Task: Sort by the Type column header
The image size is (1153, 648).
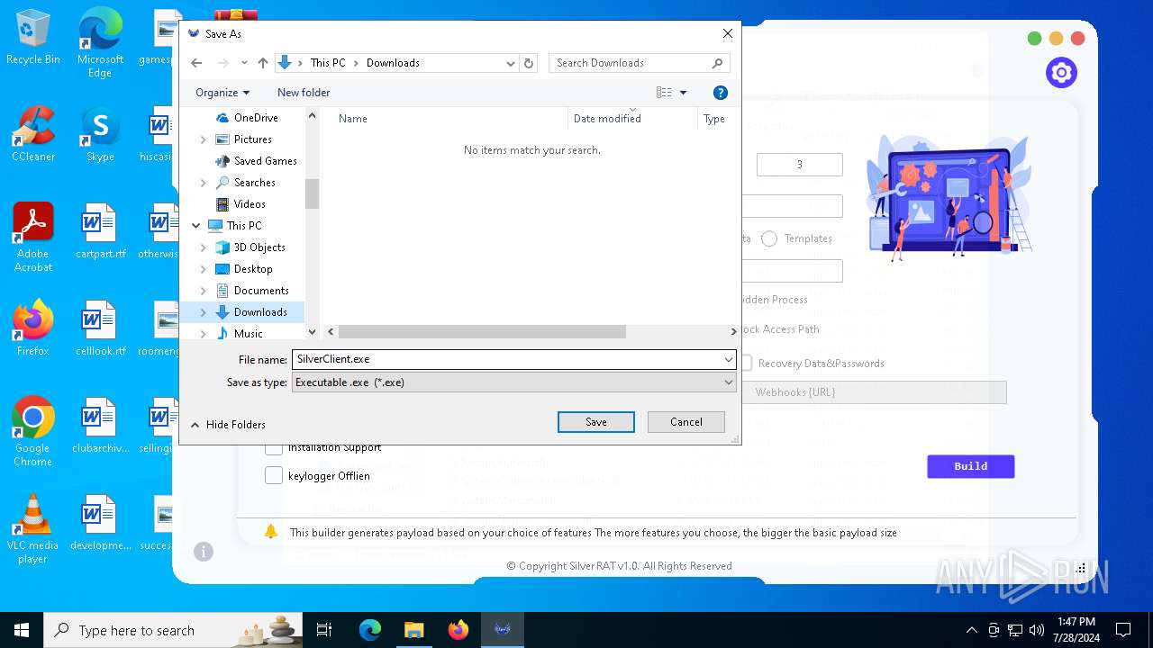Action: [718, 119]
